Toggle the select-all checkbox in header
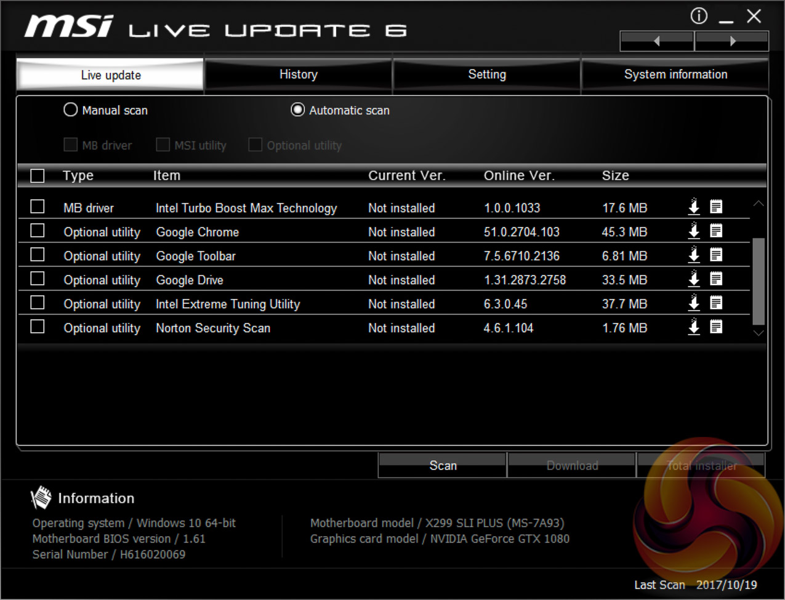 [x=38, y=176]
